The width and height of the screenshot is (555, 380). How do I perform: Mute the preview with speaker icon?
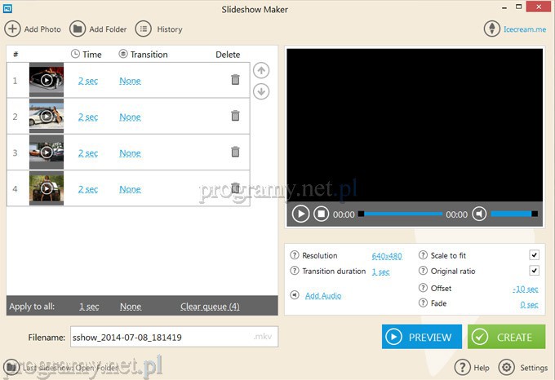pyautogui.click(x=480, y=214)
